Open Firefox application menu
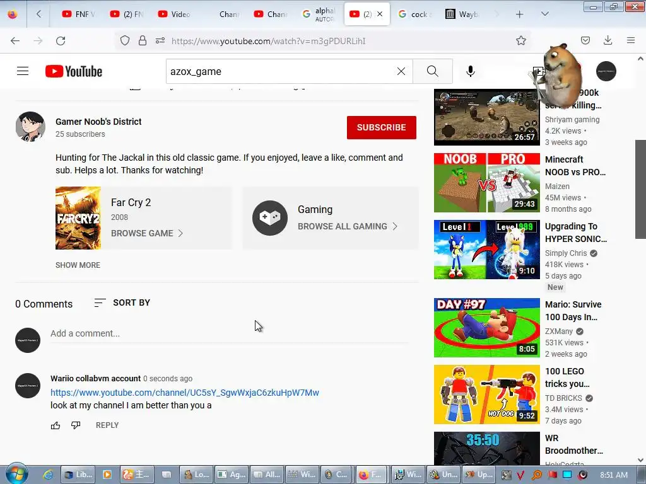Image resolution: width=646 pixels, height=484 pixels. (631, 40)
